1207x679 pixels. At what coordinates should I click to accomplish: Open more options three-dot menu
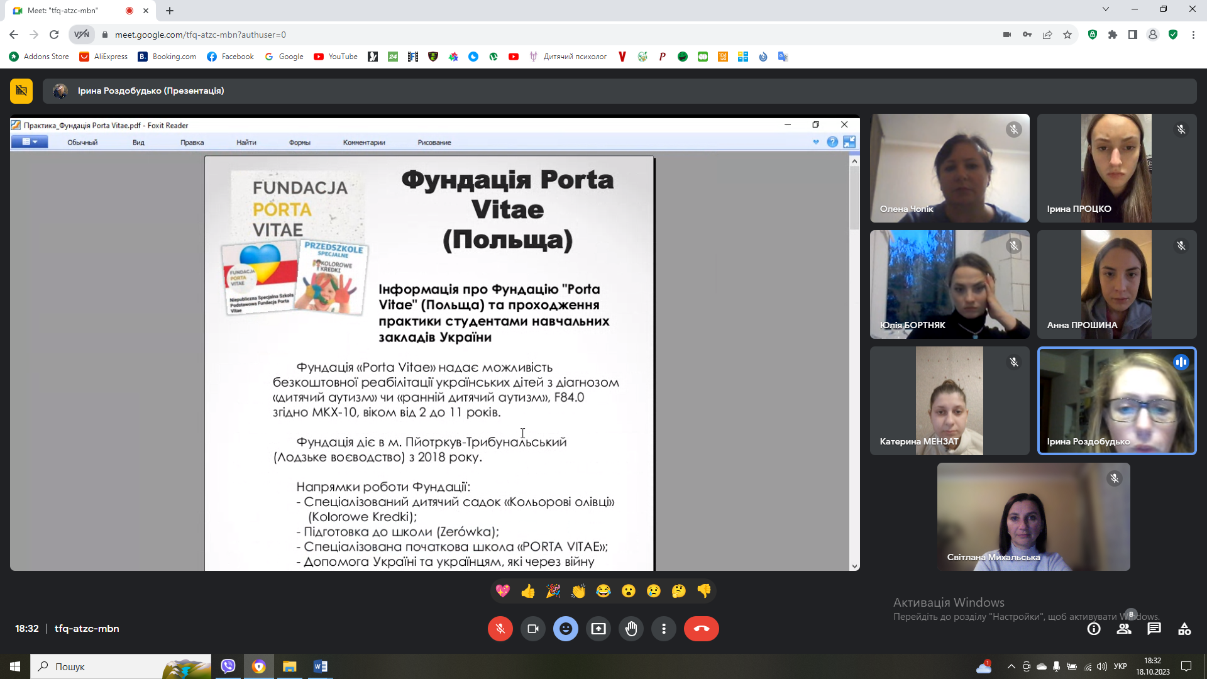point(664,629)
